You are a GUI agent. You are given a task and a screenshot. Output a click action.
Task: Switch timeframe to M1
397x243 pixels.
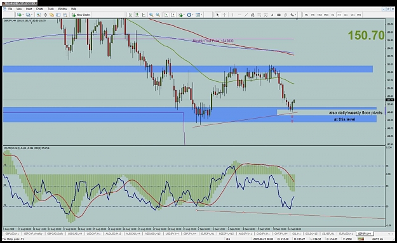tap(306, 15)
